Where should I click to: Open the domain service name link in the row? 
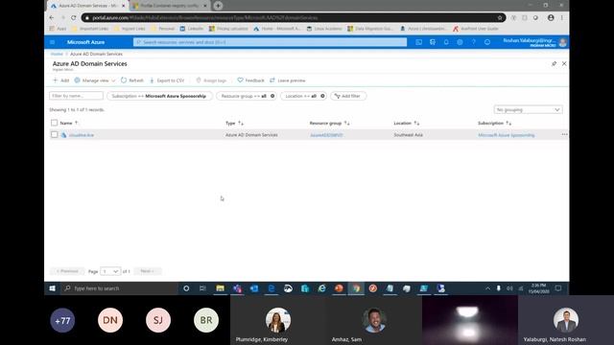[82, 135]
